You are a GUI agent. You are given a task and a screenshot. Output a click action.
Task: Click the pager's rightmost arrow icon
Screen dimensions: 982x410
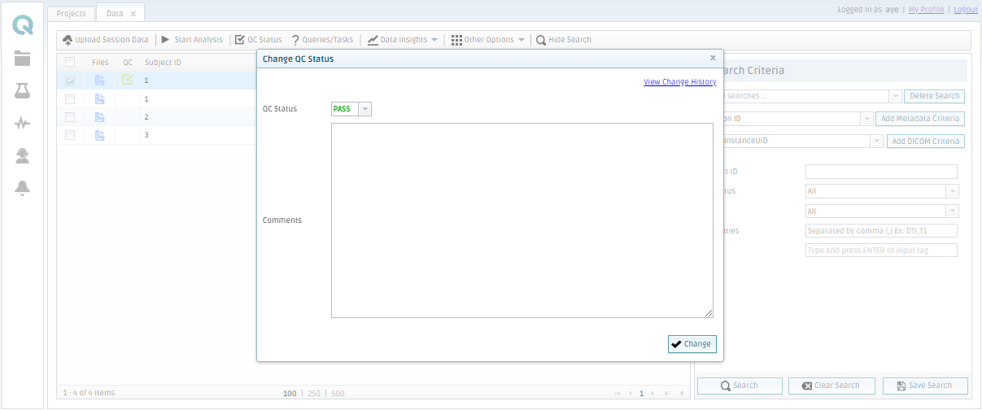(x=682, y=394)
